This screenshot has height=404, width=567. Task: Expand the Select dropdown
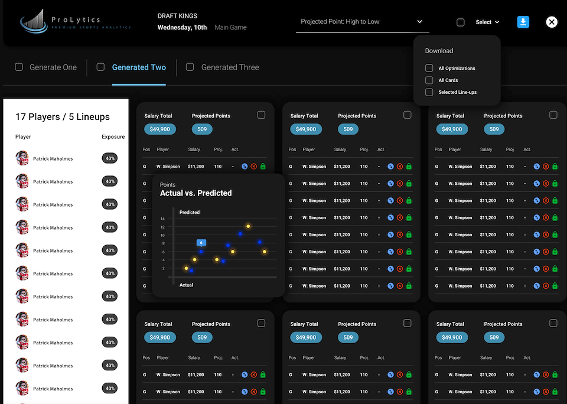coord(487,22)
